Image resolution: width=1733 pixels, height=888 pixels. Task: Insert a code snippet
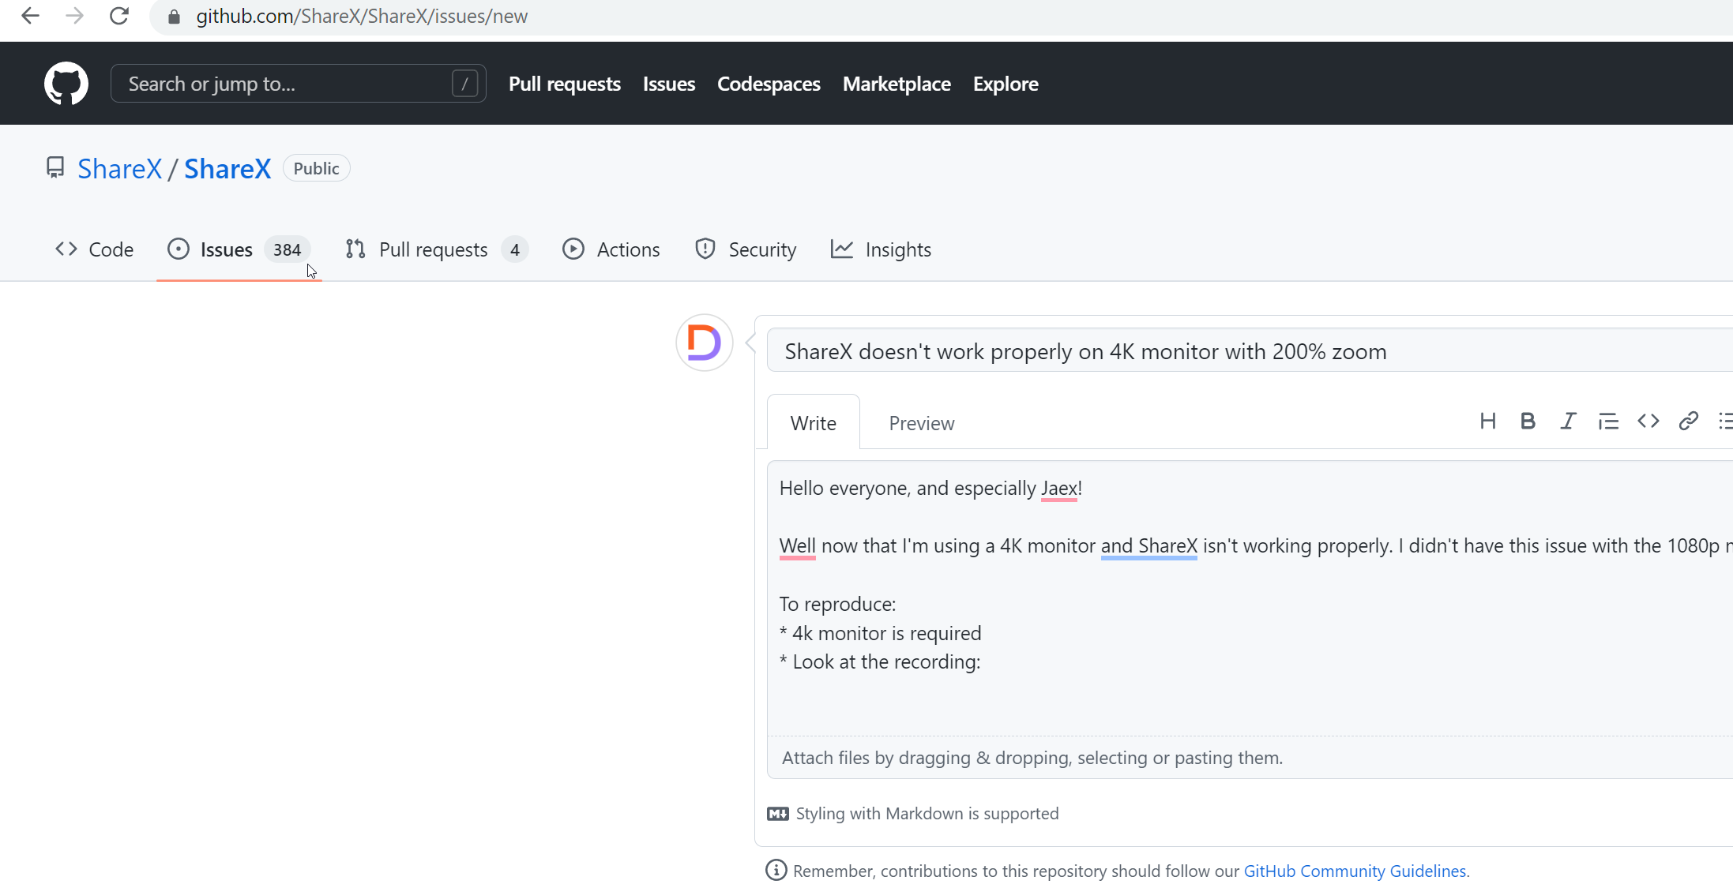(1648, 421)
